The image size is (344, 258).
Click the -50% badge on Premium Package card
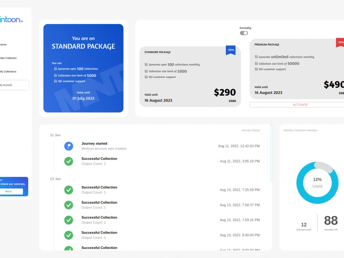(x=341, y=42)
